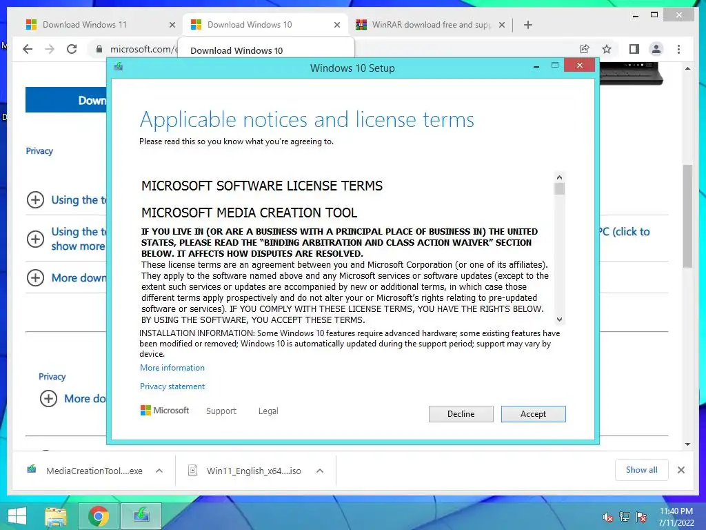The height and width of the screenshot is (530, 706).
Task: Expand the 'Using the t... show more' section
Action: 36,239
